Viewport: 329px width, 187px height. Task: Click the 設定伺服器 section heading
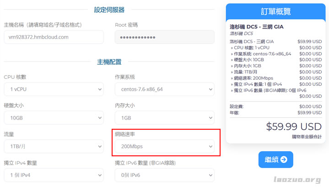point(109,10)
